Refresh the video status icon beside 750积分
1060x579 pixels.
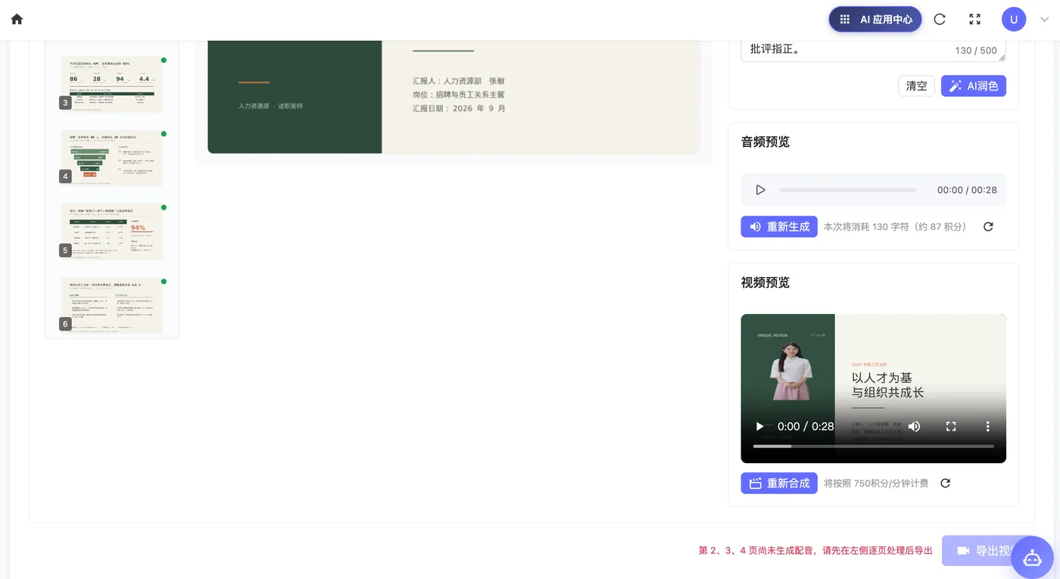(x=945, y=483)
